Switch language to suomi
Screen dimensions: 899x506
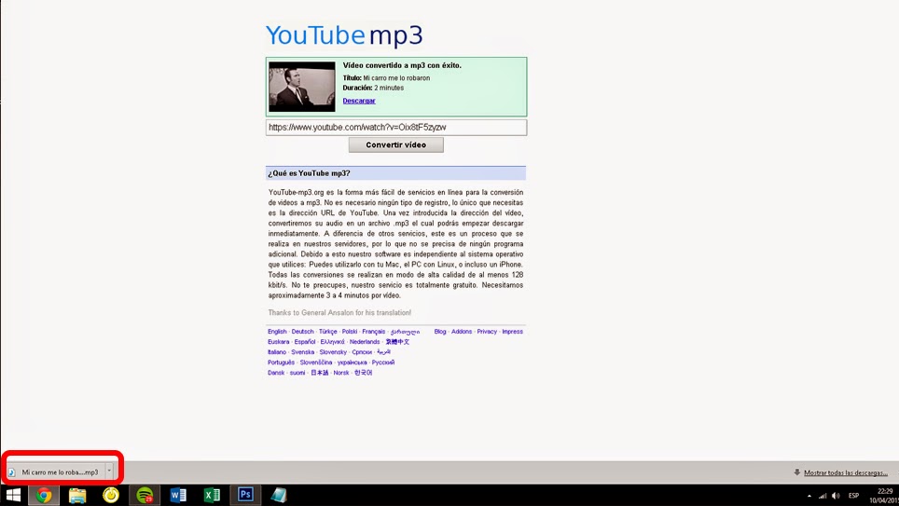click(297, 373)
